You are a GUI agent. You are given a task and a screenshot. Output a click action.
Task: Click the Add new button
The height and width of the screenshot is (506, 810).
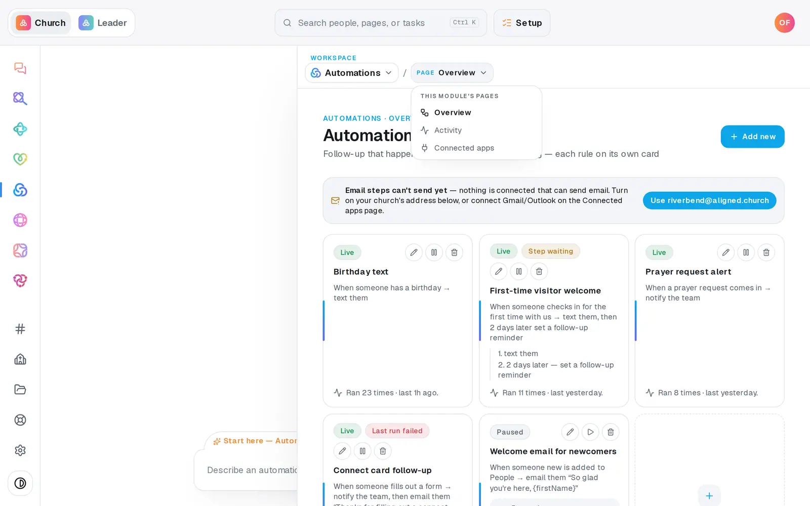[752, 137]
